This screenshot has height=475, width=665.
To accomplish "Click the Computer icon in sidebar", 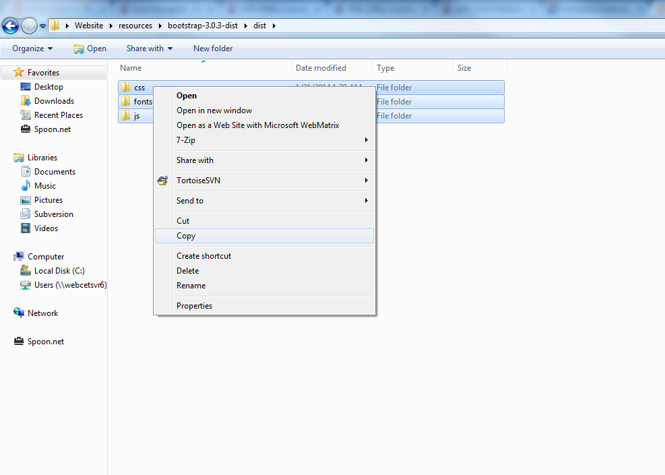I will pyautogui.click(x=19, y=256).
